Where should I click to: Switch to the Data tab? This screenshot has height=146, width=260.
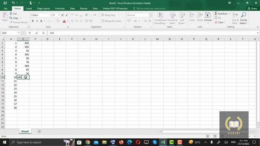point(72,9)
